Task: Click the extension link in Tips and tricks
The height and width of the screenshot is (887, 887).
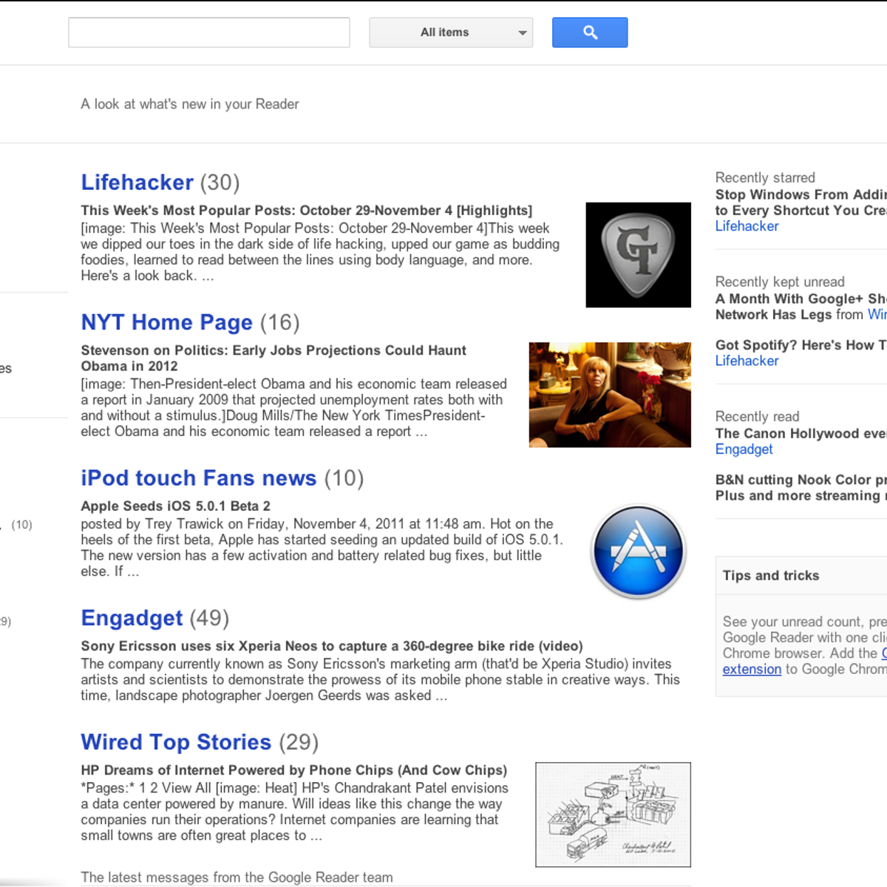Action: (x=752, y=669)
